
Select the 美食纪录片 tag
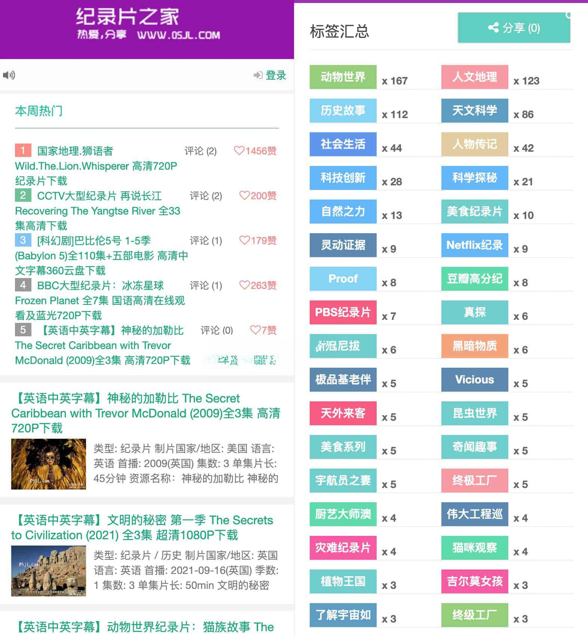tap(475, 212)
